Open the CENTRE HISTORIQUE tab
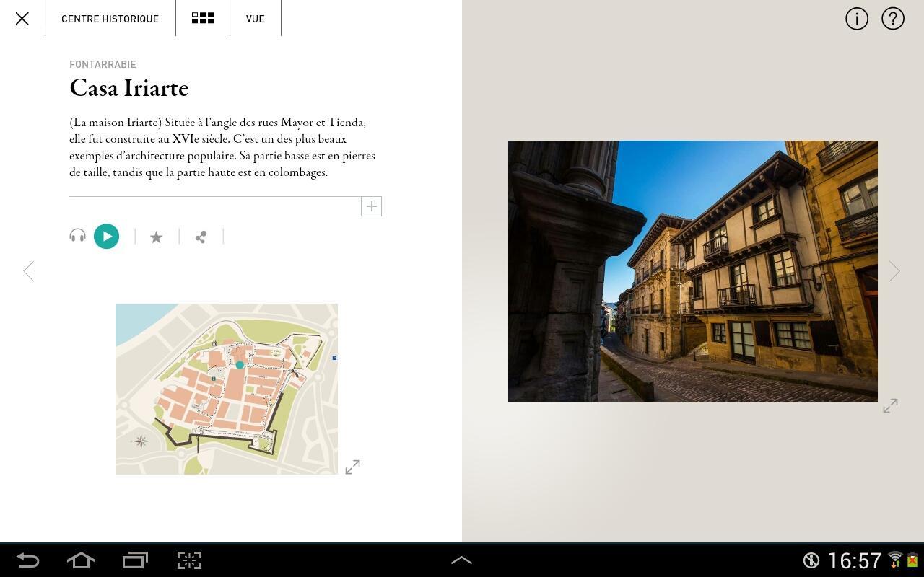Viewport: 924px width, 577px height. 110,19
